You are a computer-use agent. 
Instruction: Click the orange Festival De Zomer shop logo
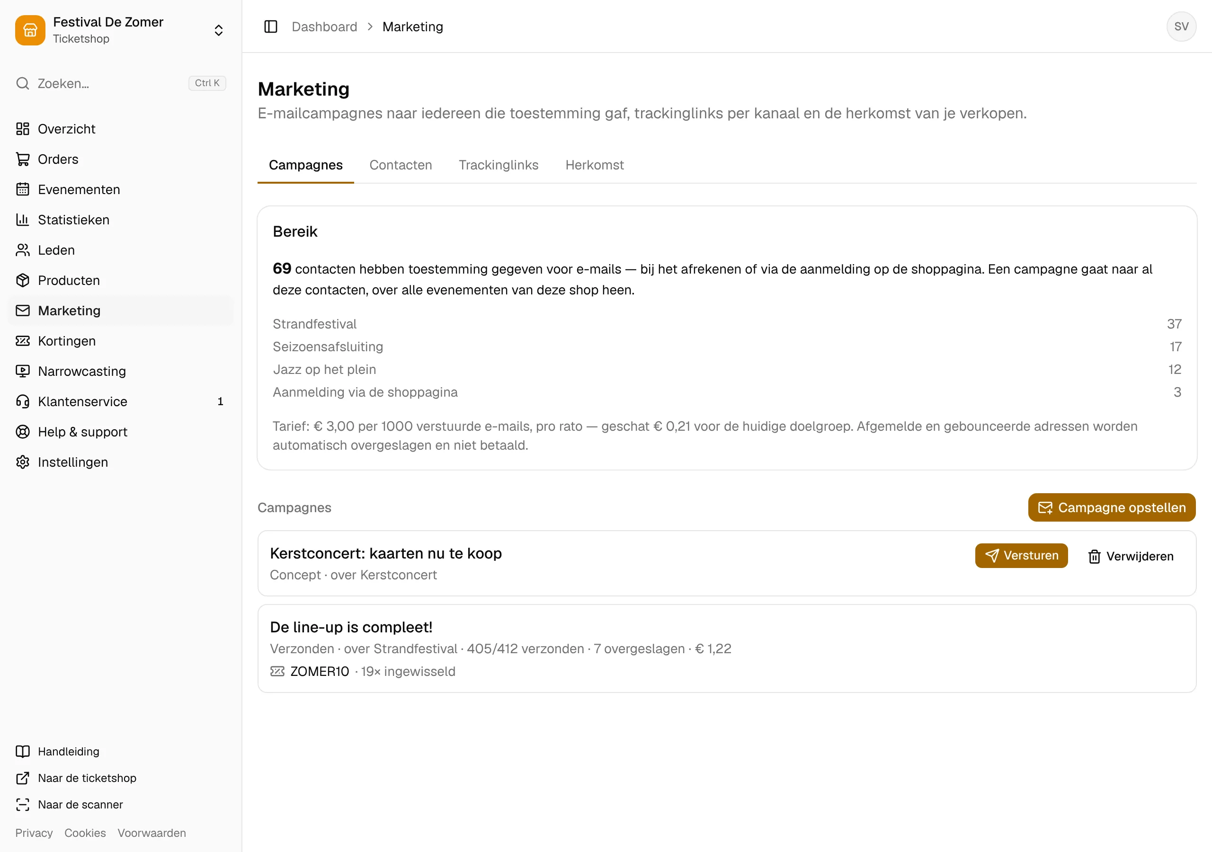click(30, 30)
